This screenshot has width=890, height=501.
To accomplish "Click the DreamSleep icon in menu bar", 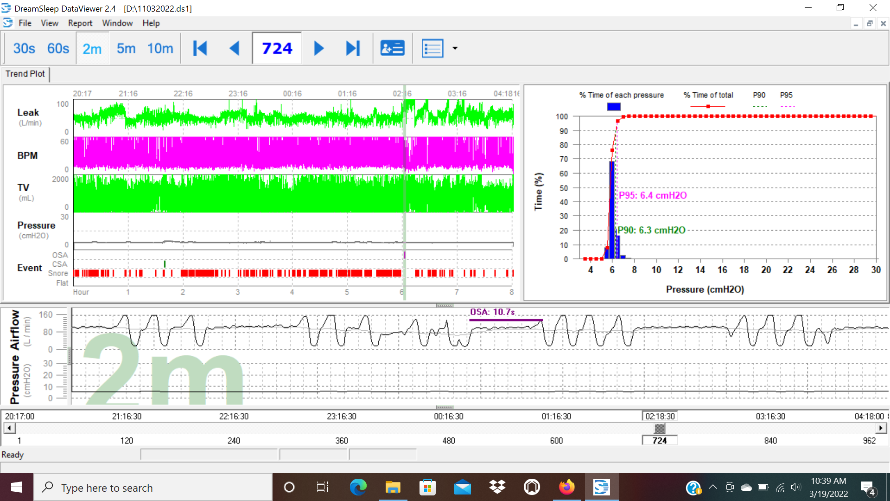I will [x=8, y=23].
